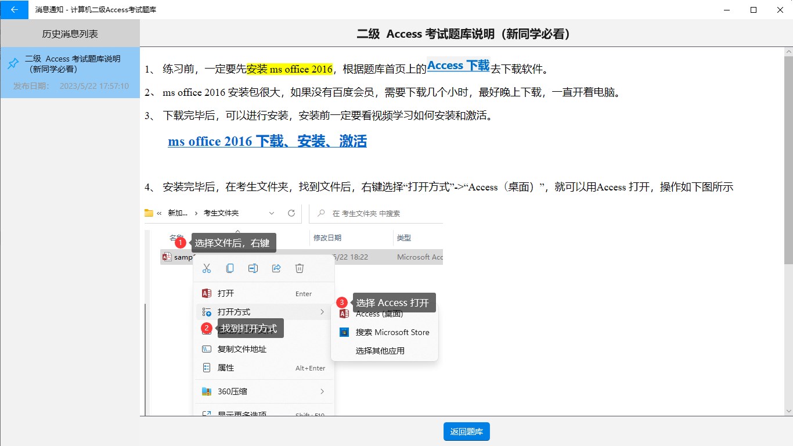Screen dimensions: 793x446
Task: Click the 360压缩 submenu chevron in tutorial image
Action: [322, 391]
